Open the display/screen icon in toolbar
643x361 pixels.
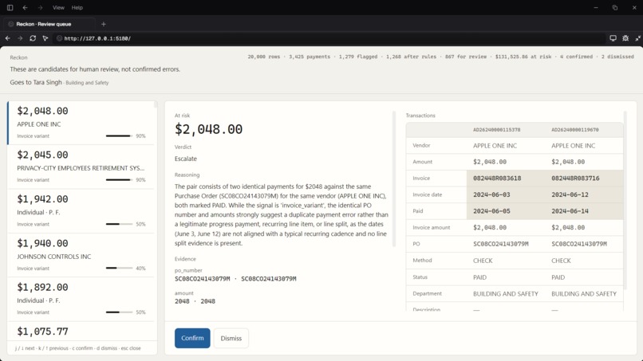(x=613, y=38)
